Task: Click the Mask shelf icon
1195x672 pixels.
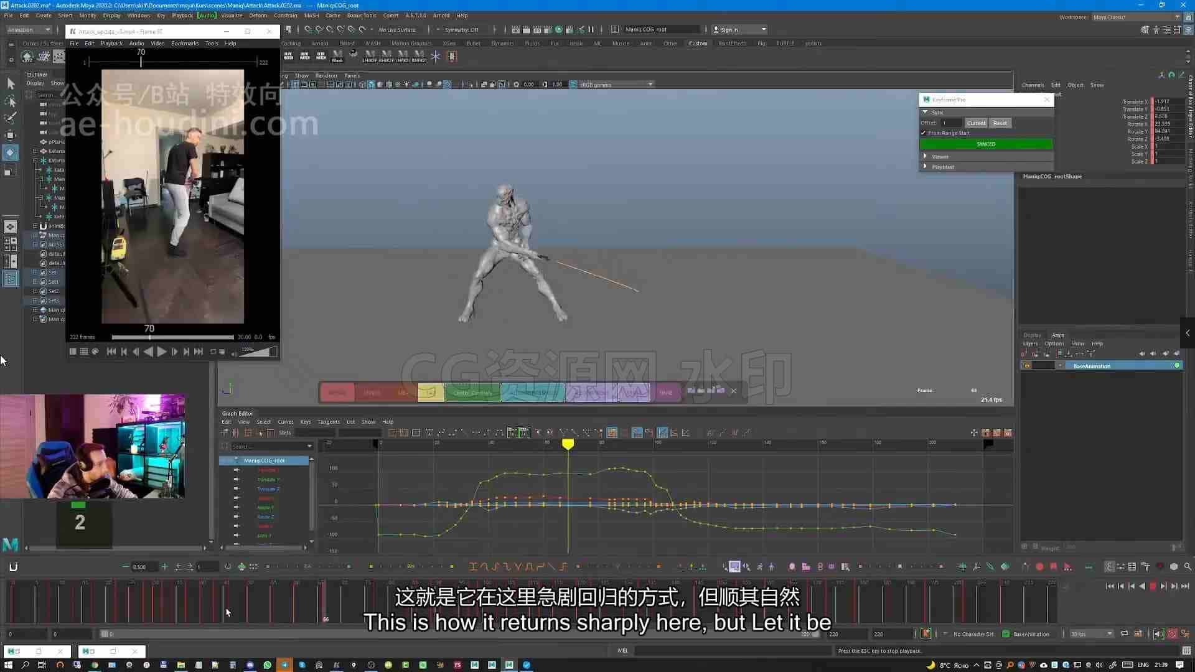Action: click(337, 56)
